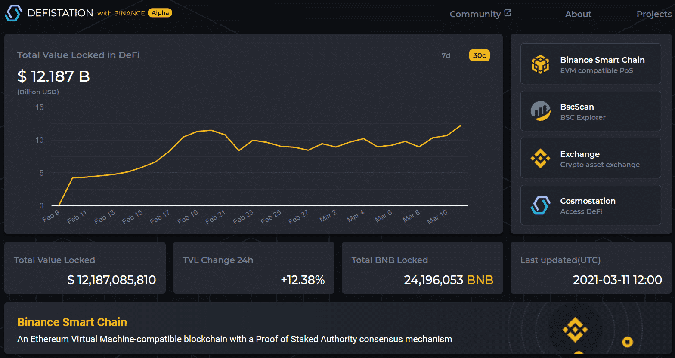Image resolution: width=675 pixels, height=358 pixels.
Task: Click the Mar 10 axis label
Action: (x=437, y=217)
